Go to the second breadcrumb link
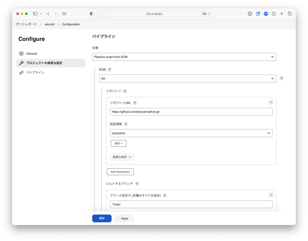 click(50, 24)
